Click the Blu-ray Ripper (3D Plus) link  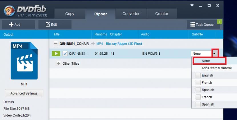pyautogui.click(x=124, y=44)
